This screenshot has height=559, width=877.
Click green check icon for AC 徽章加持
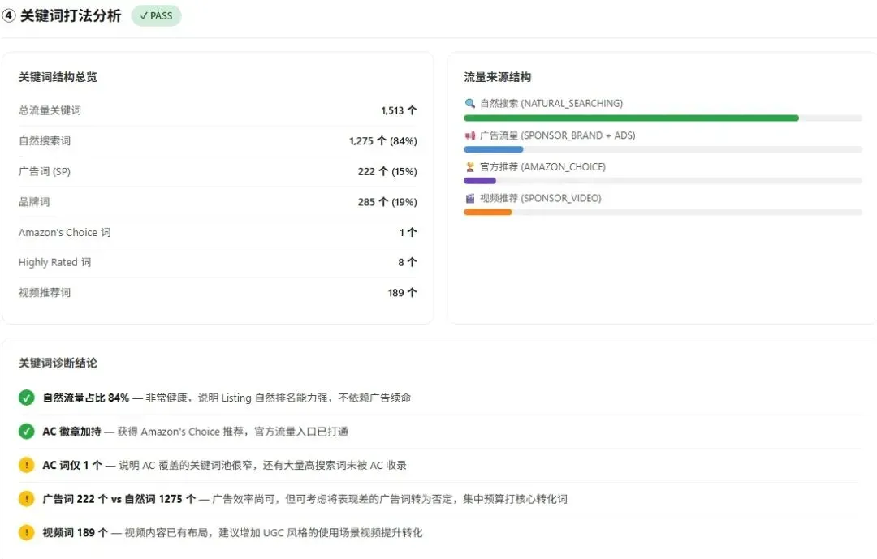tap(26, 431)
